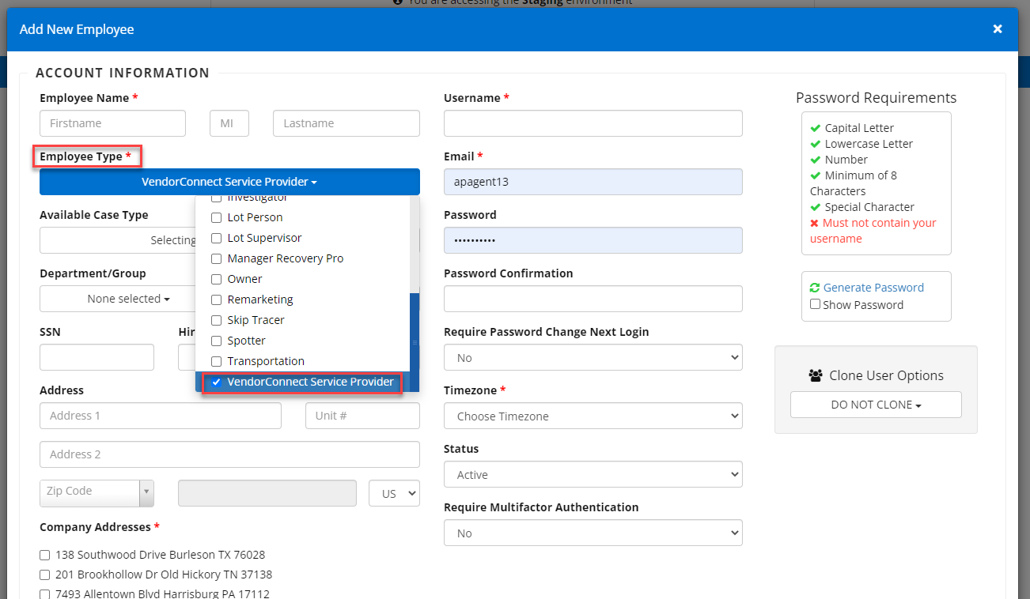Click the Unit # field
1030x599 pixels.
point(362,416)
